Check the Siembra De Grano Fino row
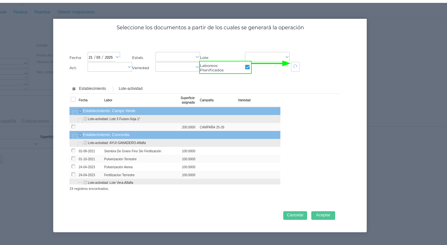Screen dimensions: 447x245 (74, 151)
